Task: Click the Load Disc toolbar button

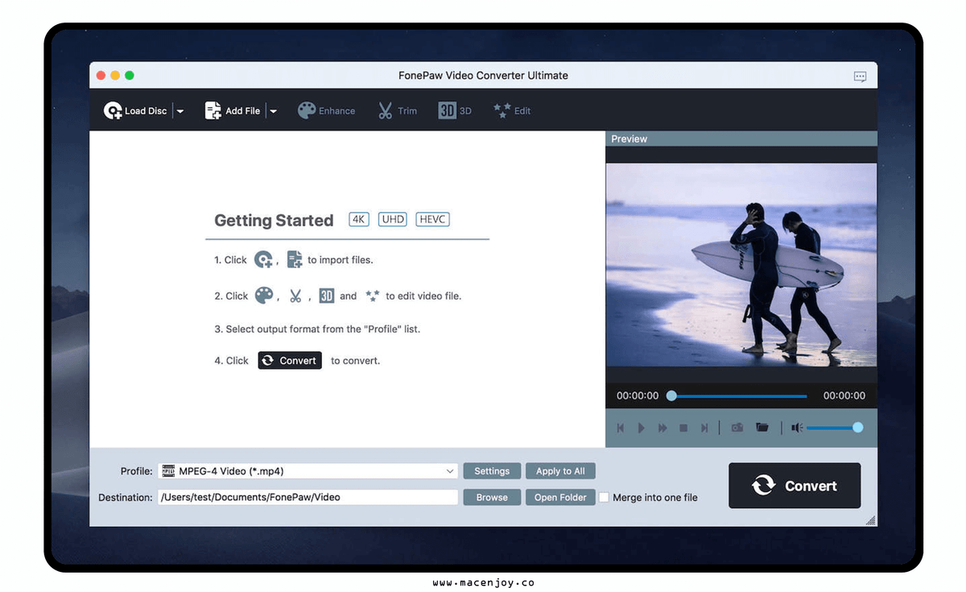Action: pos(134,111)
